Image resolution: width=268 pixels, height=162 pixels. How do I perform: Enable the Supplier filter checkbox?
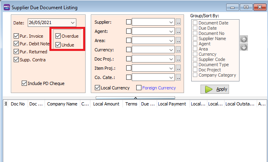(x=129, y=22)
